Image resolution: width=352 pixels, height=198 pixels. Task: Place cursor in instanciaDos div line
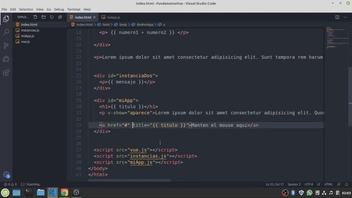[126, 76]
